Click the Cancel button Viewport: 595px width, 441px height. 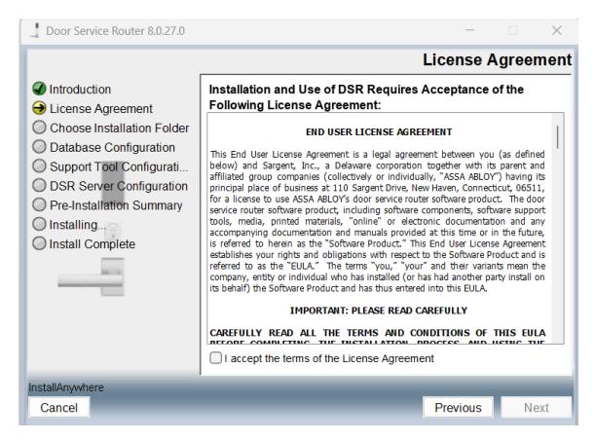click(x=58, y=408)
